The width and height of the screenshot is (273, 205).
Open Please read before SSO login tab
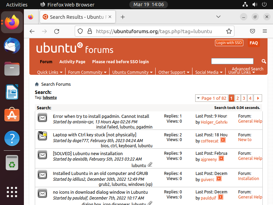coord(120,62)
